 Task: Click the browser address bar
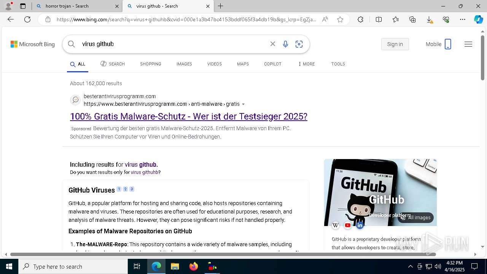186,19
